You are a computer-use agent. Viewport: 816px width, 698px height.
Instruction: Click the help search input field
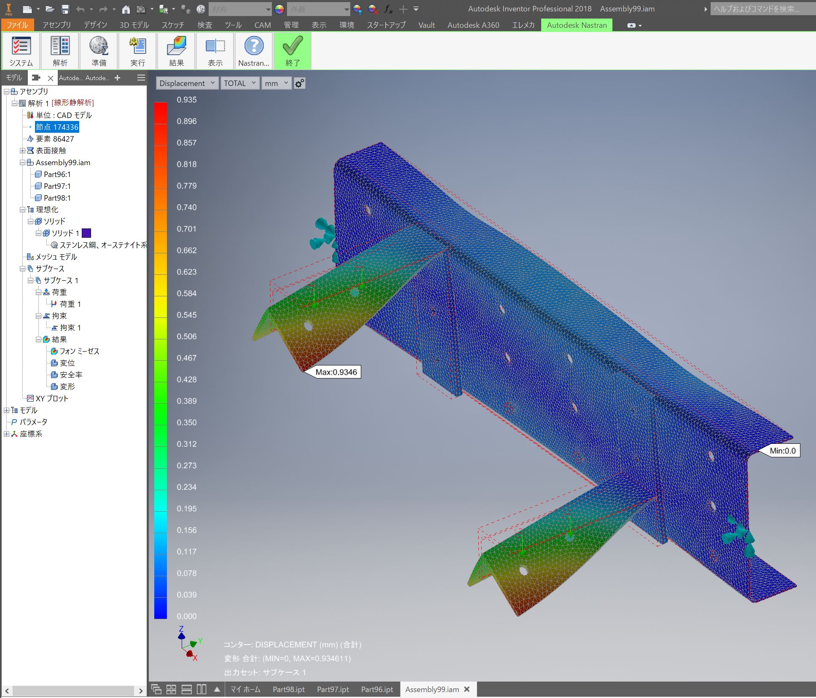763,9
